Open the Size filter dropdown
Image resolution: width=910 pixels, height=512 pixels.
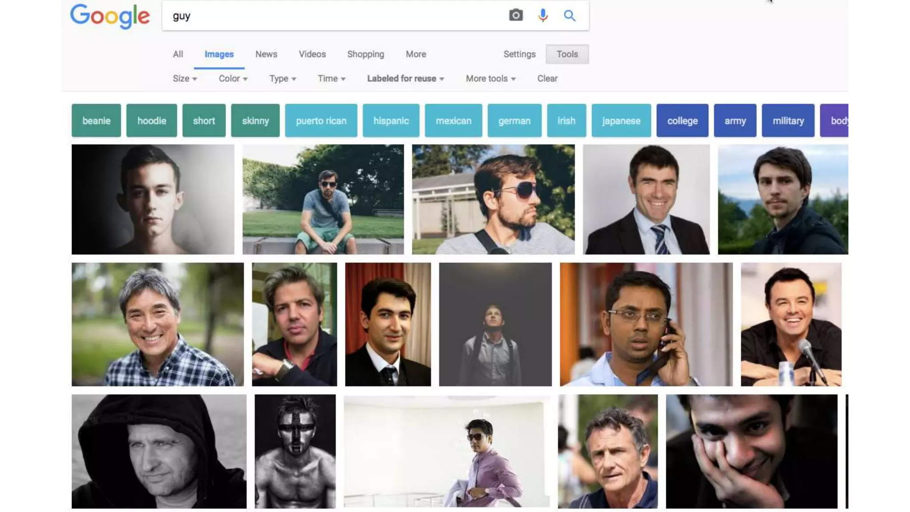[x=184, y=79]
